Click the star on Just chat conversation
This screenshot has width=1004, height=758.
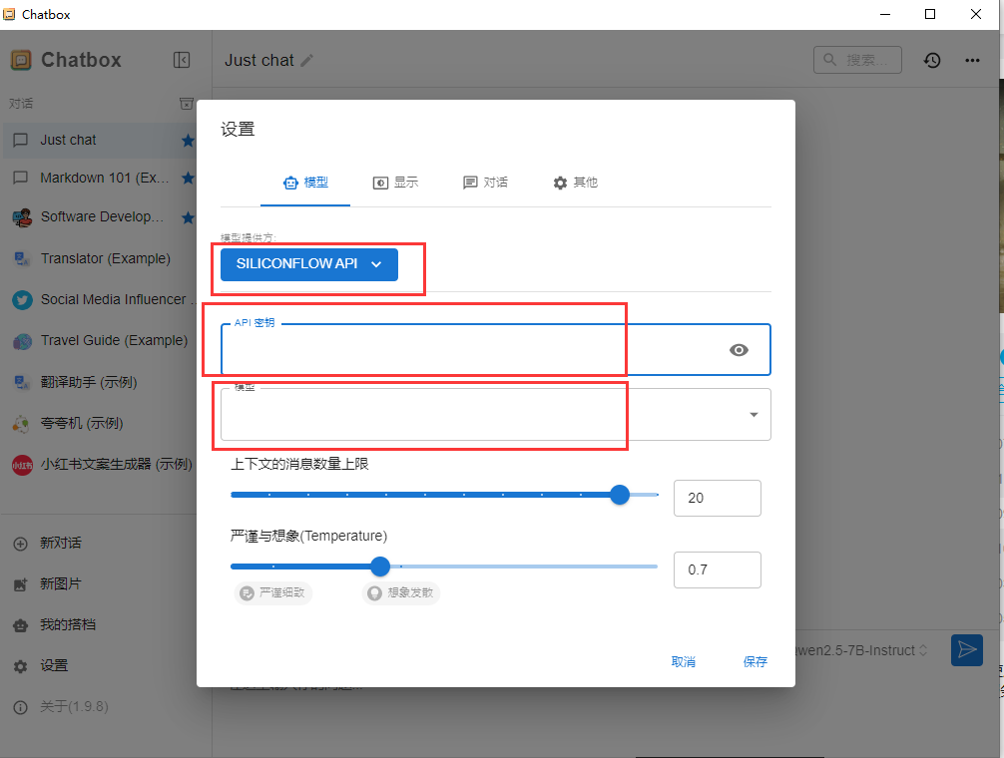(188, 140)
